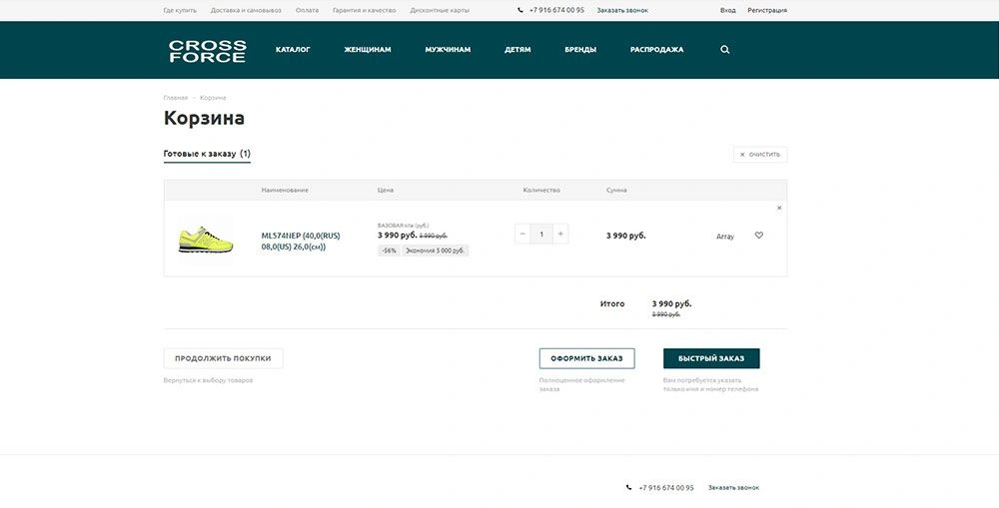Click Заказать звонок link in header
The image size is (999, 508).
[x=622, y=10]
